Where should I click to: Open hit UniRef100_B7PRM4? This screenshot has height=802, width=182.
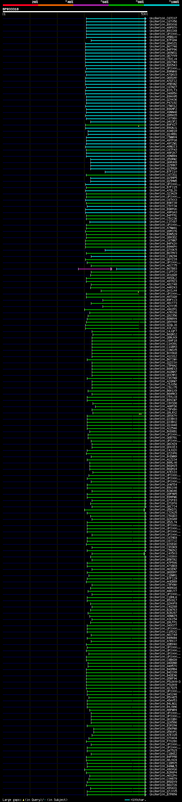pyautogui.click(x=163, y=794)
